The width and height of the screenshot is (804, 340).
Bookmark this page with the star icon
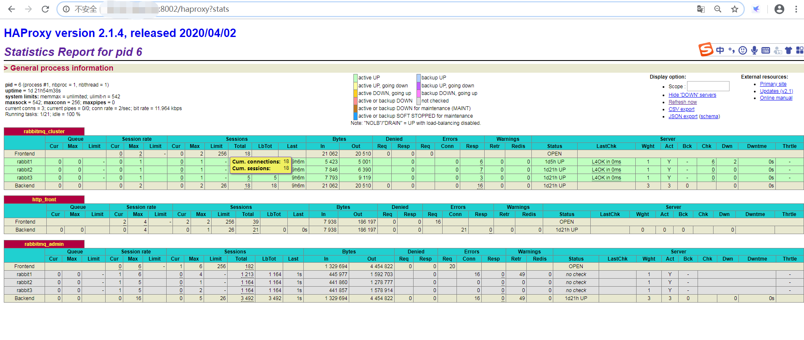pyautogui.click(x=735, y=9)
